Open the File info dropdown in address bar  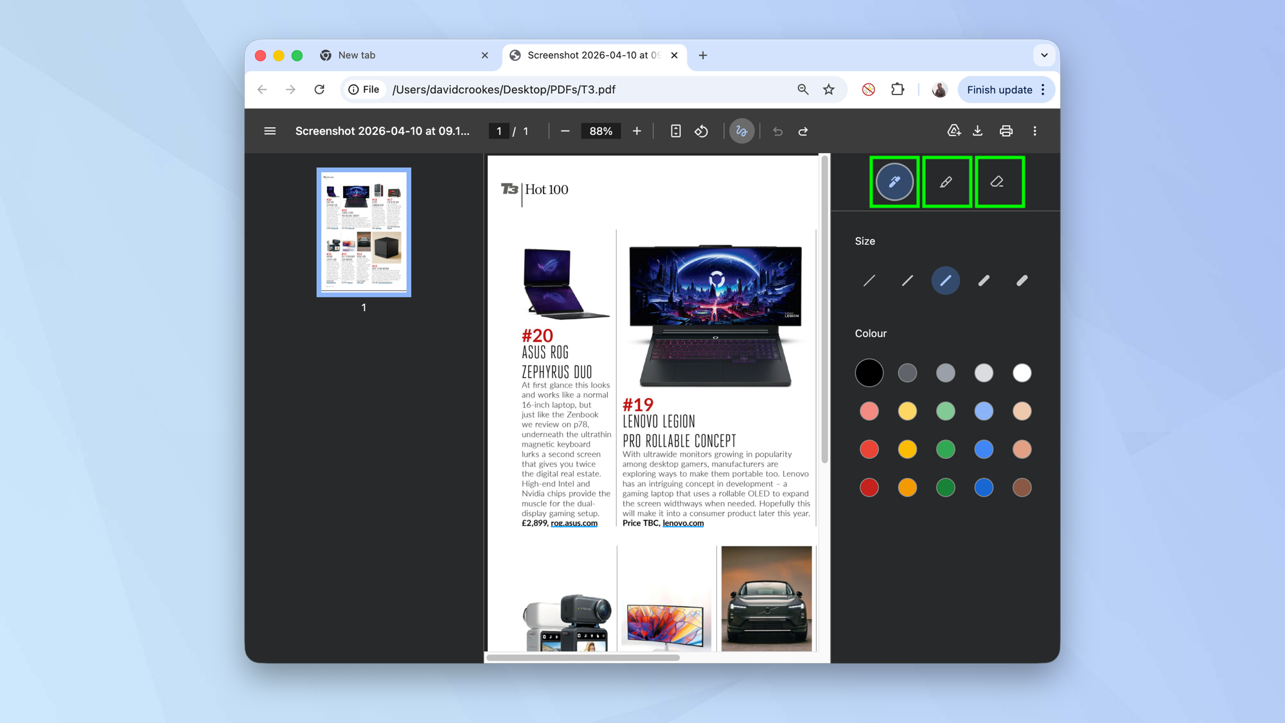pyautogui.click(x=364, y=89)
